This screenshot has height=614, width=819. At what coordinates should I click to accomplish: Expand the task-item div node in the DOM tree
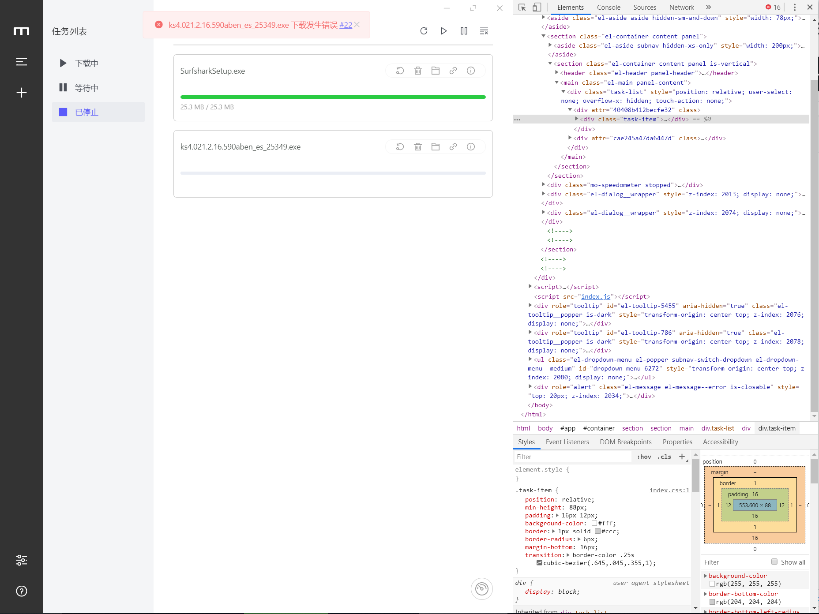[576, 119]
